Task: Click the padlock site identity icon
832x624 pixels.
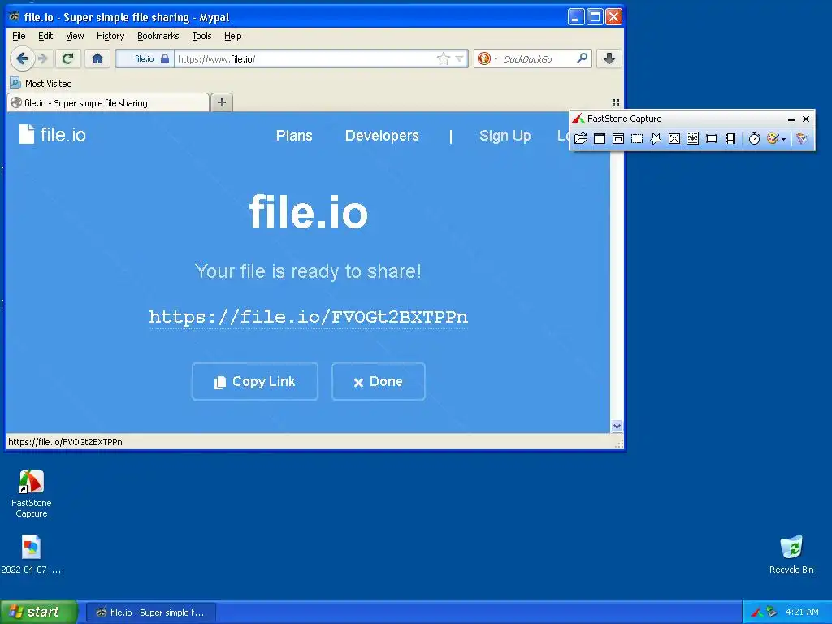Action: pyautogui.click(x=165, y=58)
